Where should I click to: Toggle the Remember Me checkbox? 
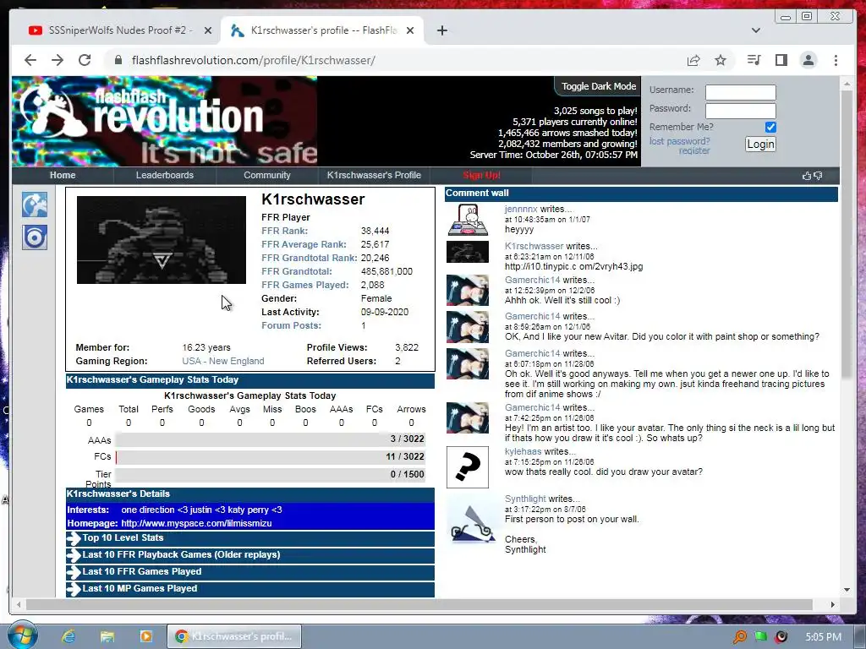(770, 128)
